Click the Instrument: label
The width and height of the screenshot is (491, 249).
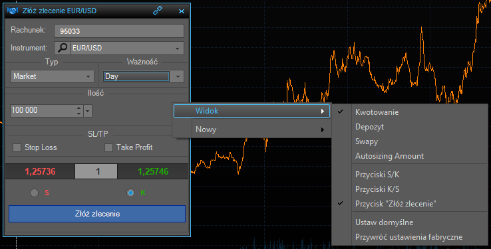point(29,48)
